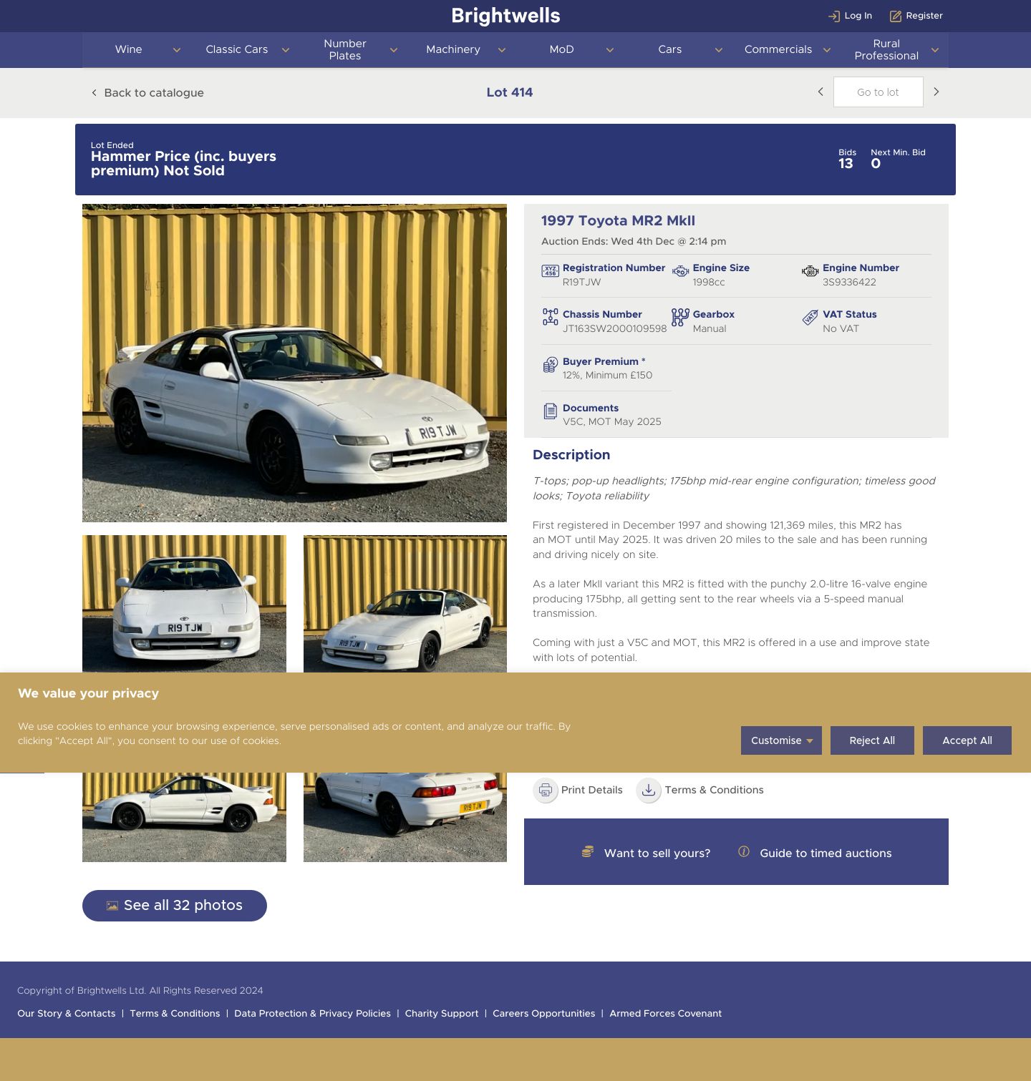The width and height of the screenshot is (1031, 1081).
Task: Open Careers Opportunities footer link
Action: (544, 1013)
